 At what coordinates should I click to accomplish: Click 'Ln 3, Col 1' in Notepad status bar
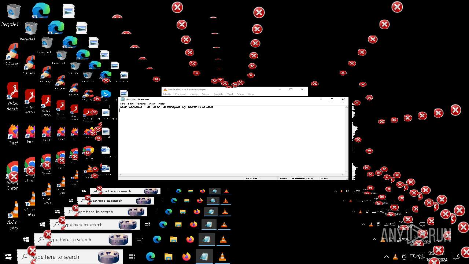pyautogui.click(x=252, y=178)
